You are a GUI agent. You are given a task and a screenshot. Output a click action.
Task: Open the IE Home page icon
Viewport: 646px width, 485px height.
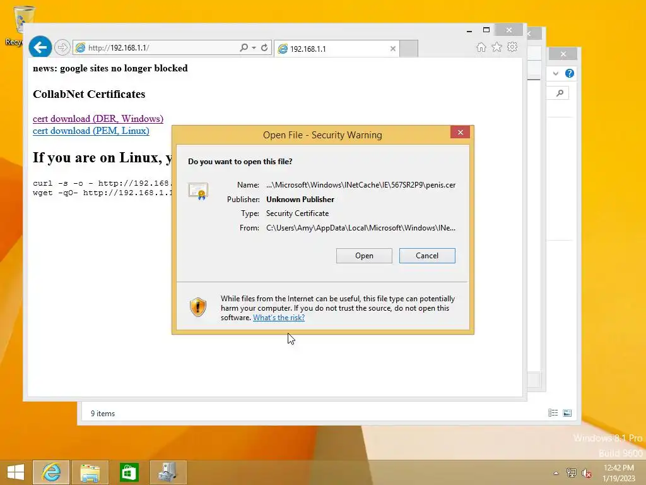(481, 47)
